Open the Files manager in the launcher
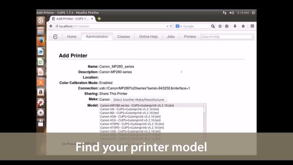Screen dimensions: 293x165 click(x=41, y=31)
